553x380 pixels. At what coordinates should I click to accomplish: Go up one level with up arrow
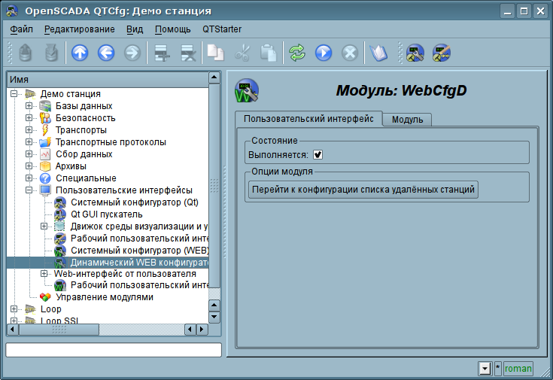80,53
